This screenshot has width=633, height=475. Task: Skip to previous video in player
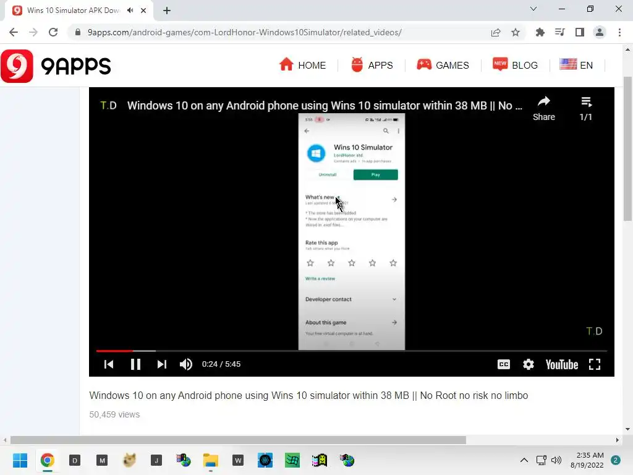click(x=109, y=364)
